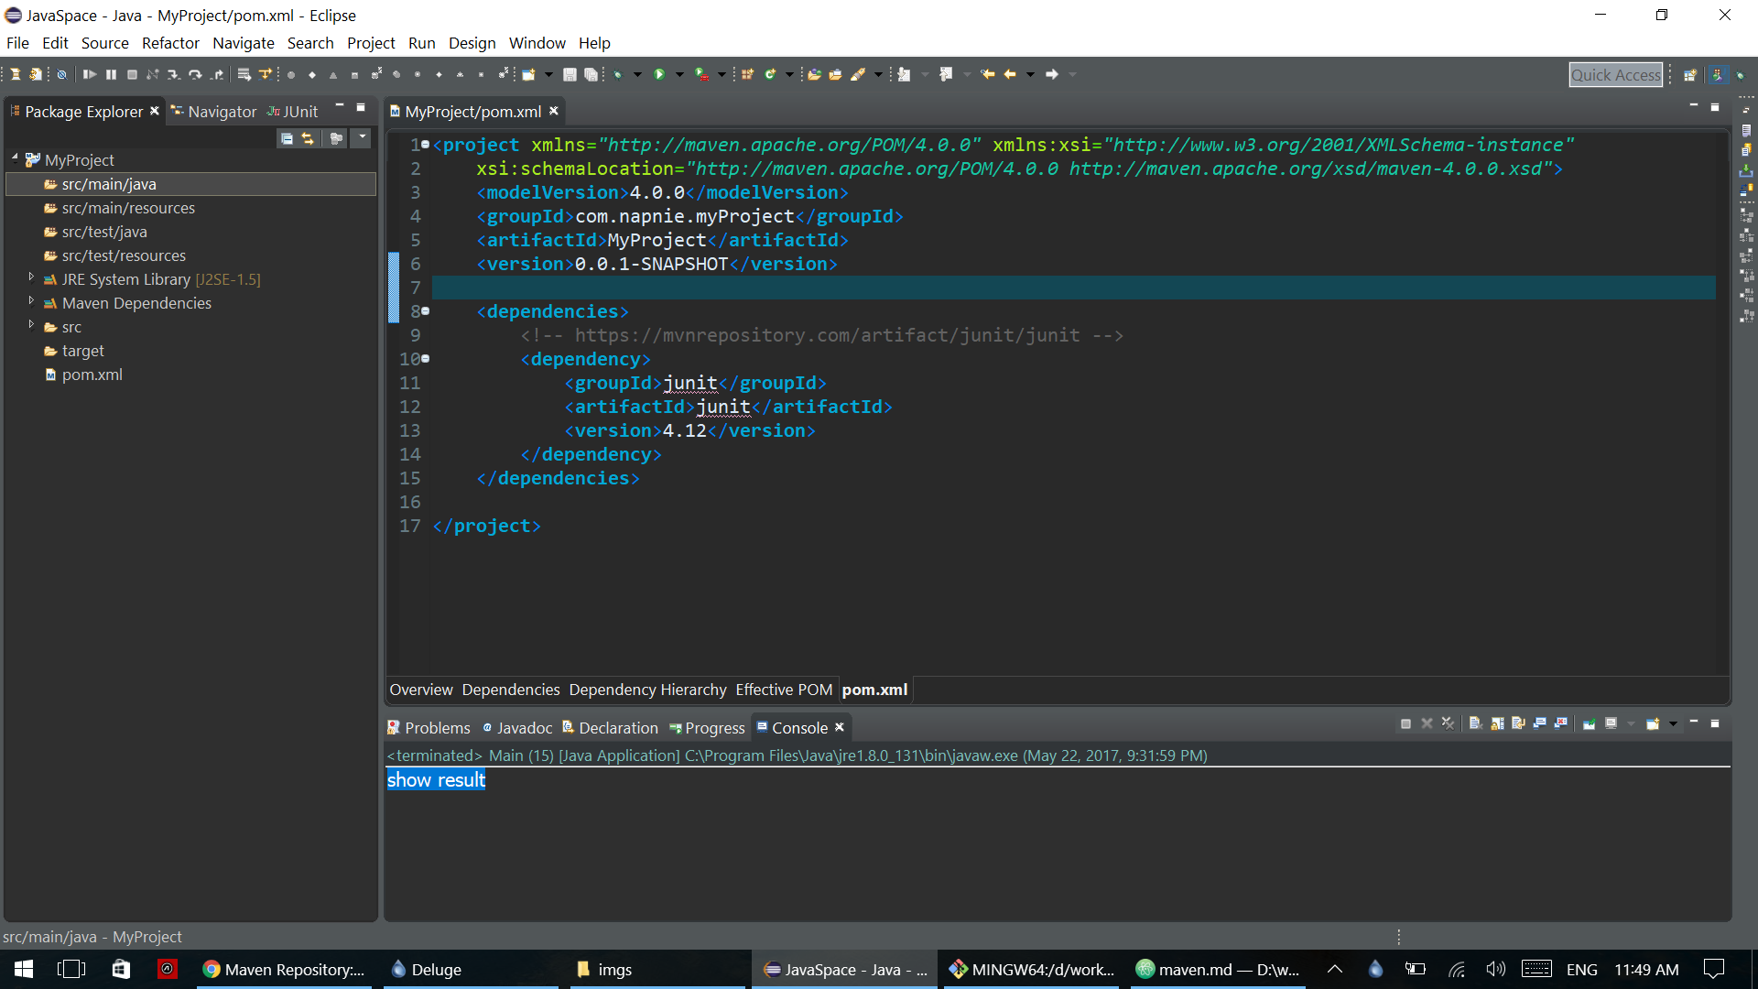
Task: Click the Save All toolbar icon
Action: (591, 74)
